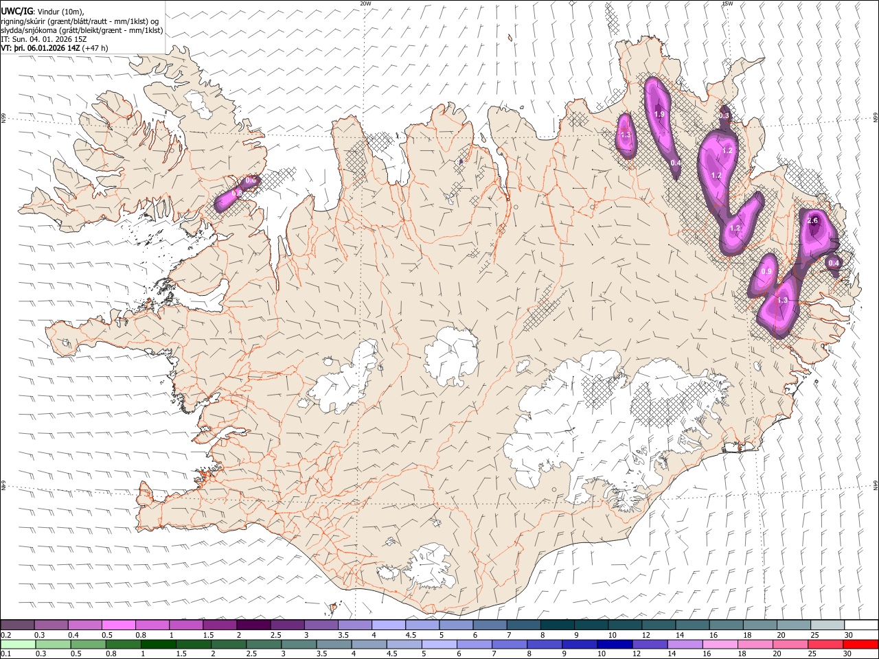This screenshot has height=659, width=879.
Task: Select upper legend swatch between 0.3 and 0.4
Action: click(x=52, y=625)
